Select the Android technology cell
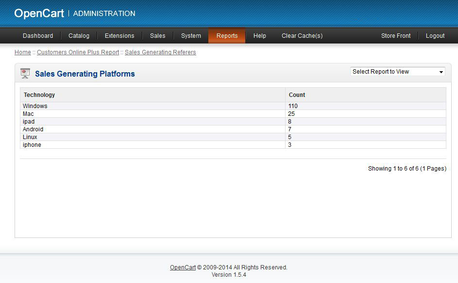This screenshot has height=283, width=458. 153,129
